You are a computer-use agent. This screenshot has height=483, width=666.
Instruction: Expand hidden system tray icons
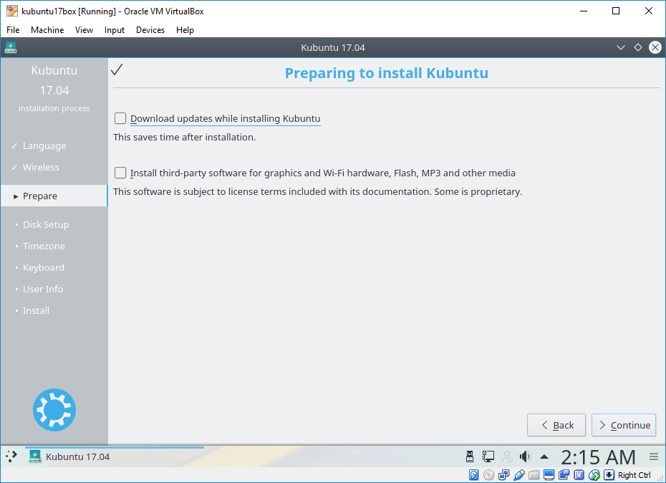[544, 457]
